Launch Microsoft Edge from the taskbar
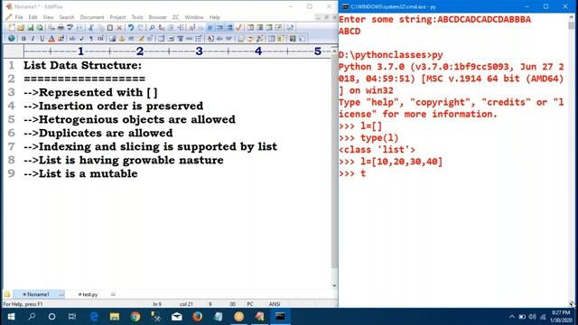 pyautogui.click(x=94, y=317)
